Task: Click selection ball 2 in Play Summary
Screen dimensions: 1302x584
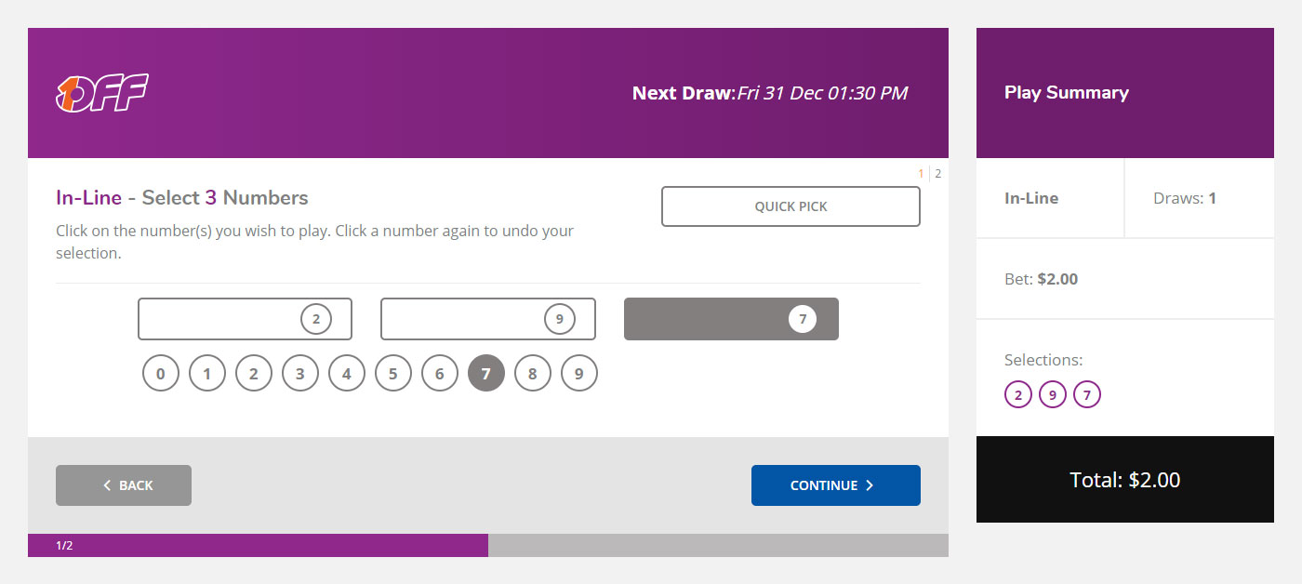Action: [x=1018, y=395]
